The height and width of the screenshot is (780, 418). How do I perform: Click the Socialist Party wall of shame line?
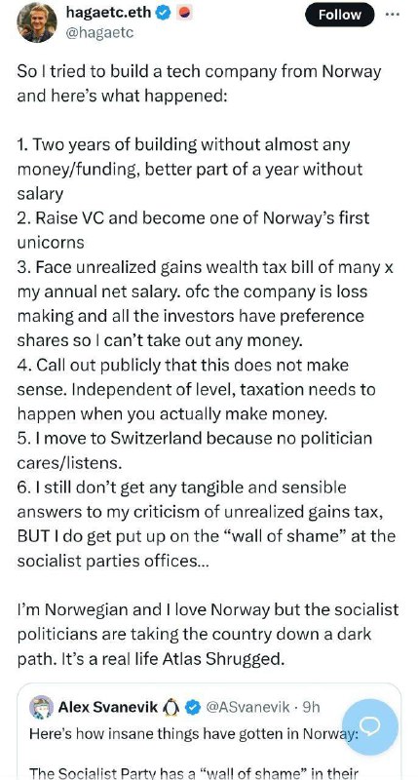(x=193, y=772)
